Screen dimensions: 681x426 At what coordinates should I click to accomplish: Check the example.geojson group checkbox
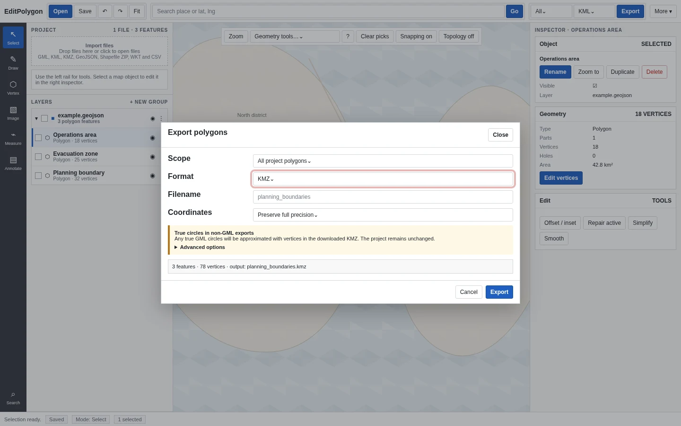(x=44, y=118)
